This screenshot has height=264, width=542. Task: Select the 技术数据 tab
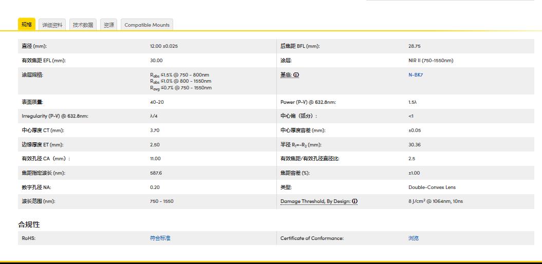[83, 25]
